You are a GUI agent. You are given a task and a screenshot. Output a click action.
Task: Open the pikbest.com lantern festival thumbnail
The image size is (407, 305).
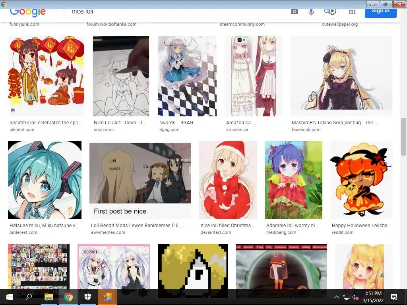[x=46, y=76]
